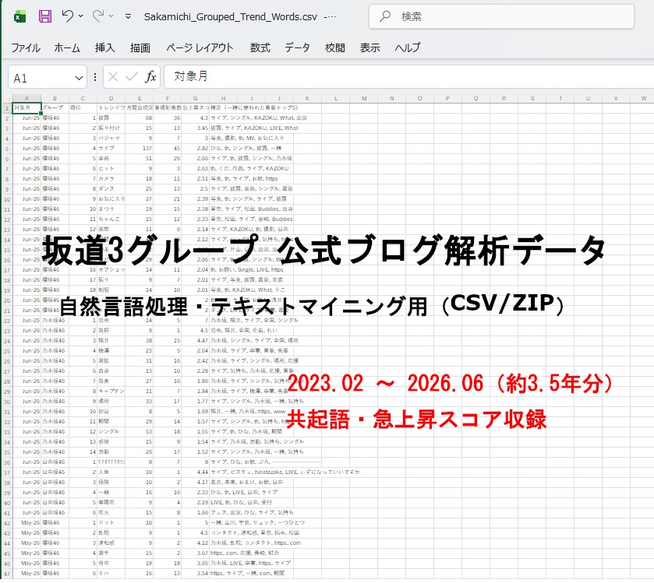Click the search magnifier icon
654x583 pixels.
pyautogui.click(x=385, y=16)
